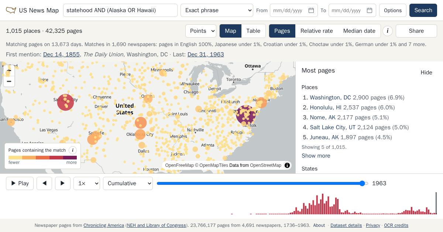Hide the Most pages panel
The width and height of the screenshot is (443, 232).
[x=426, y=73]
